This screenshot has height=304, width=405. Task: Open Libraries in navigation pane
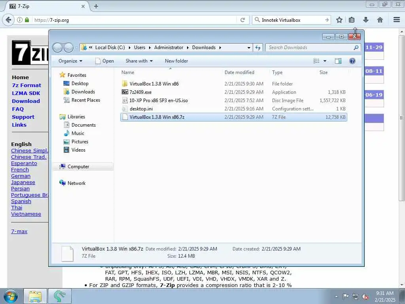[76, 117]
